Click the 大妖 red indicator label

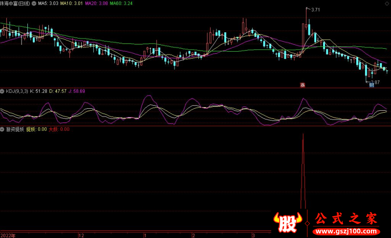coord(60,129)
